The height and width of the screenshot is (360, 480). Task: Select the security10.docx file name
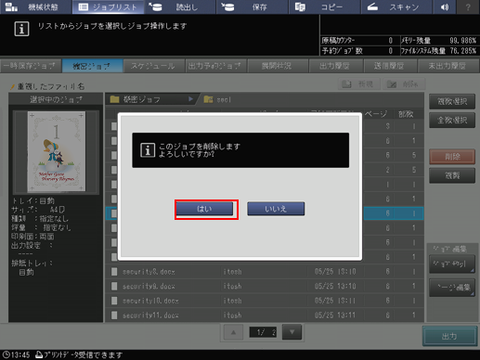(x=150, y=301)
